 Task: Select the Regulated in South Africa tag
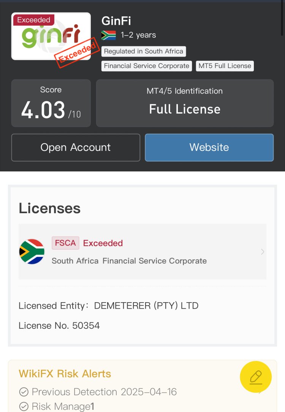point(144,51)
